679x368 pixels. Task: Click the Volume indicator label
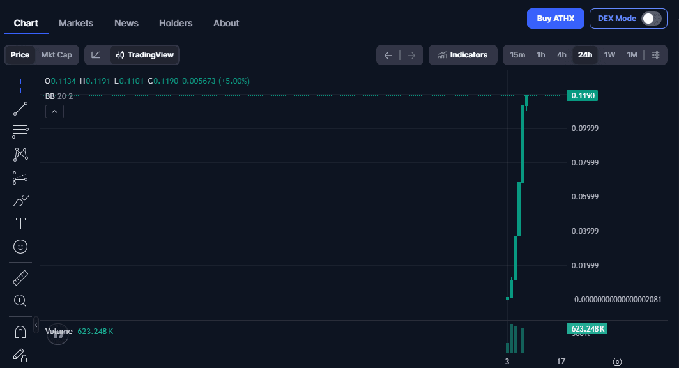click(59, 331)
